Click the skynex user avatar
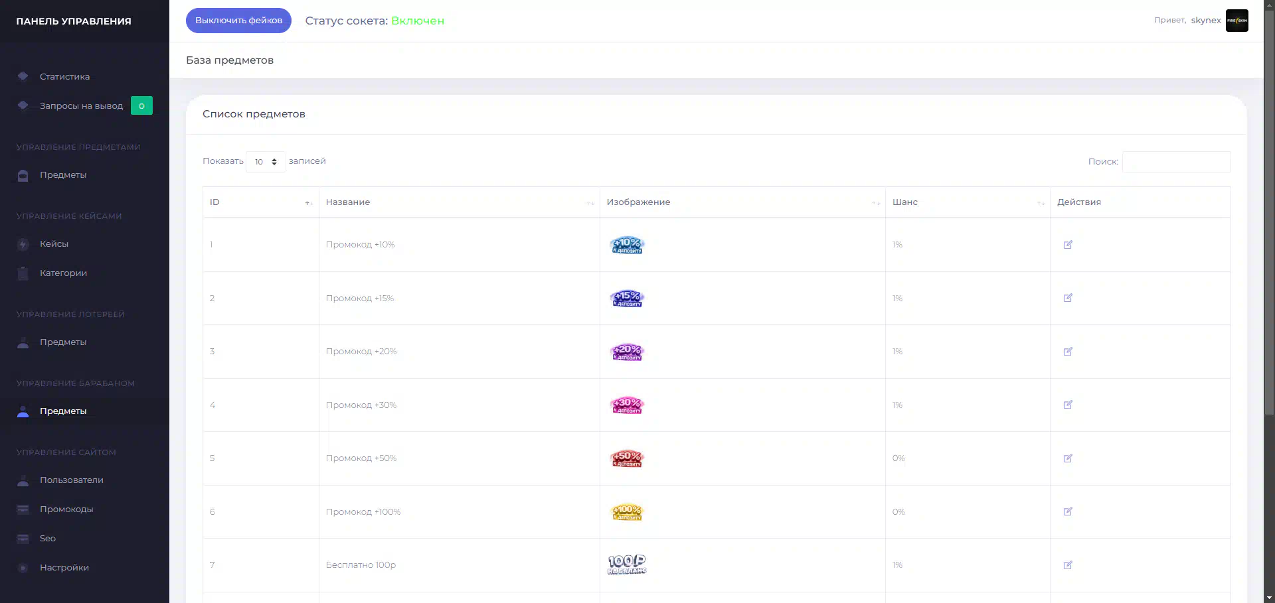This screenshot has height=603, width=1275. (1236, 21)
